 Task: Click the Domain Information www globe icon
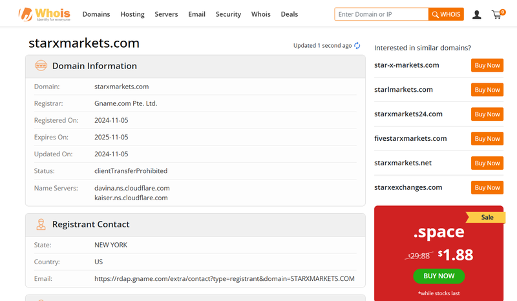tap(41, 66)
